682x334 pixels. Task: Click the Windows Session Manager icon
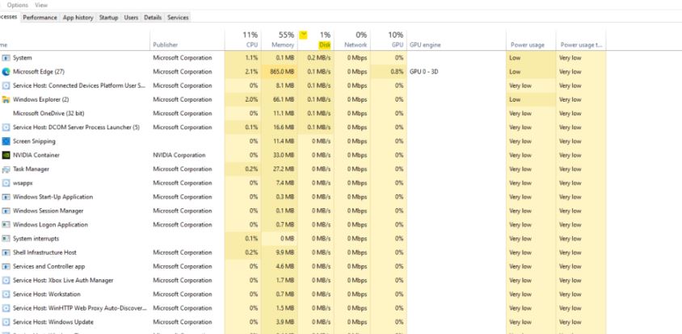tap(6, 211)
